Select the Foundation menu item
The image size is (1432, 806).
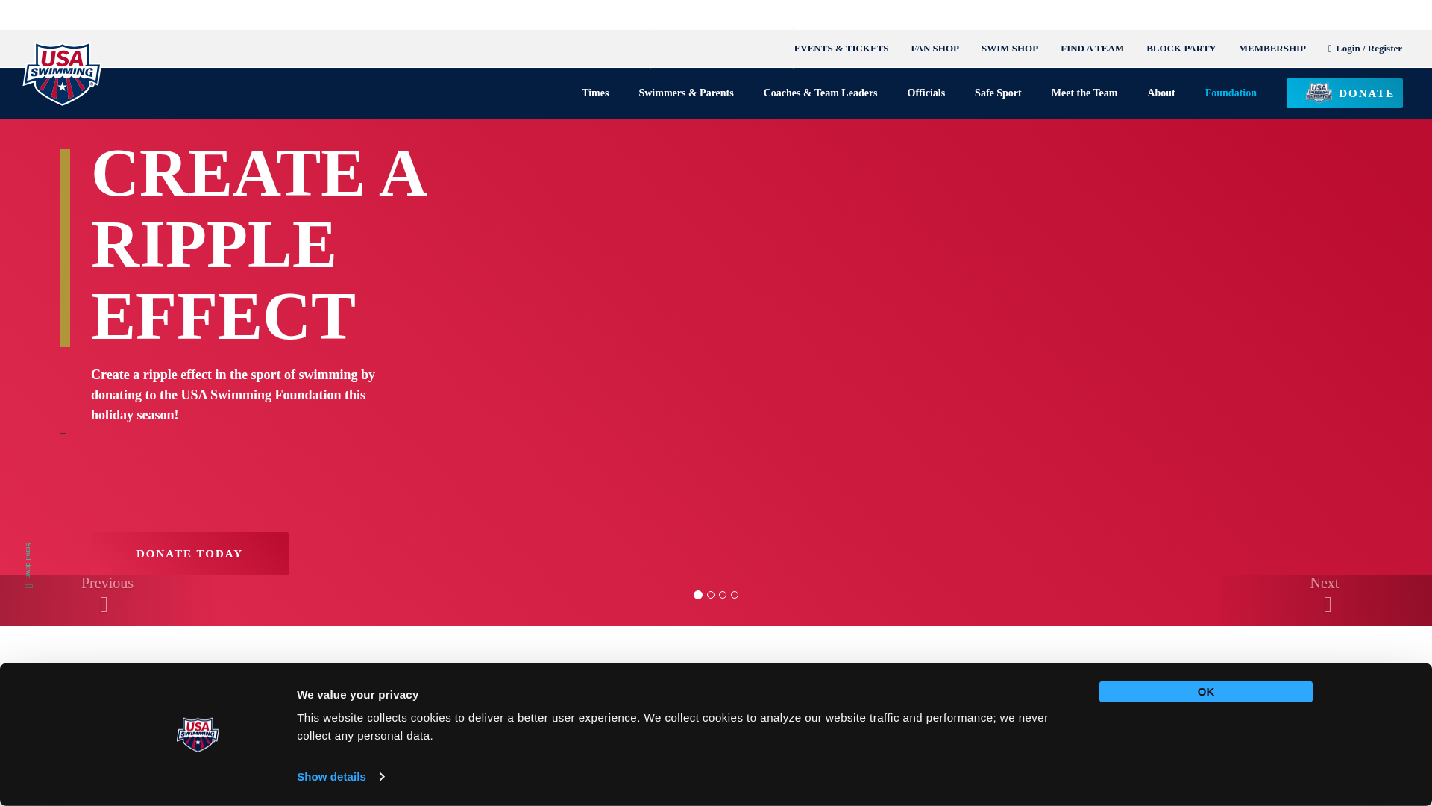[1231, 93]
